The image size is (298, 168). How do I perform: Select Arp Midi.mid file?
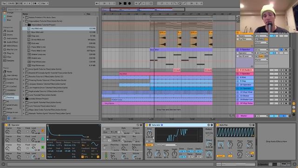[x=59, y=28]
